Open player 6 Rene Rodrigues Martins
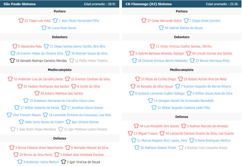The width and height of the screenshot is (242, 166). pos(213,141)
